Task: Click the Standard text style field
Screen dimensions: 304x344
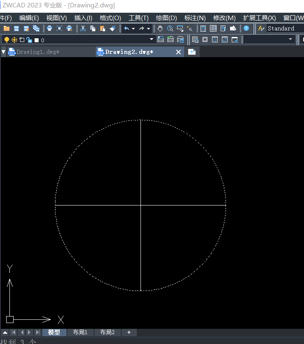Action: click(x=285, y=28)
